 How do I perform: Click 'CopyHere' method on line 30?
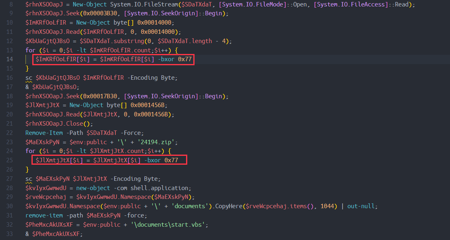(x=229, y=206)
